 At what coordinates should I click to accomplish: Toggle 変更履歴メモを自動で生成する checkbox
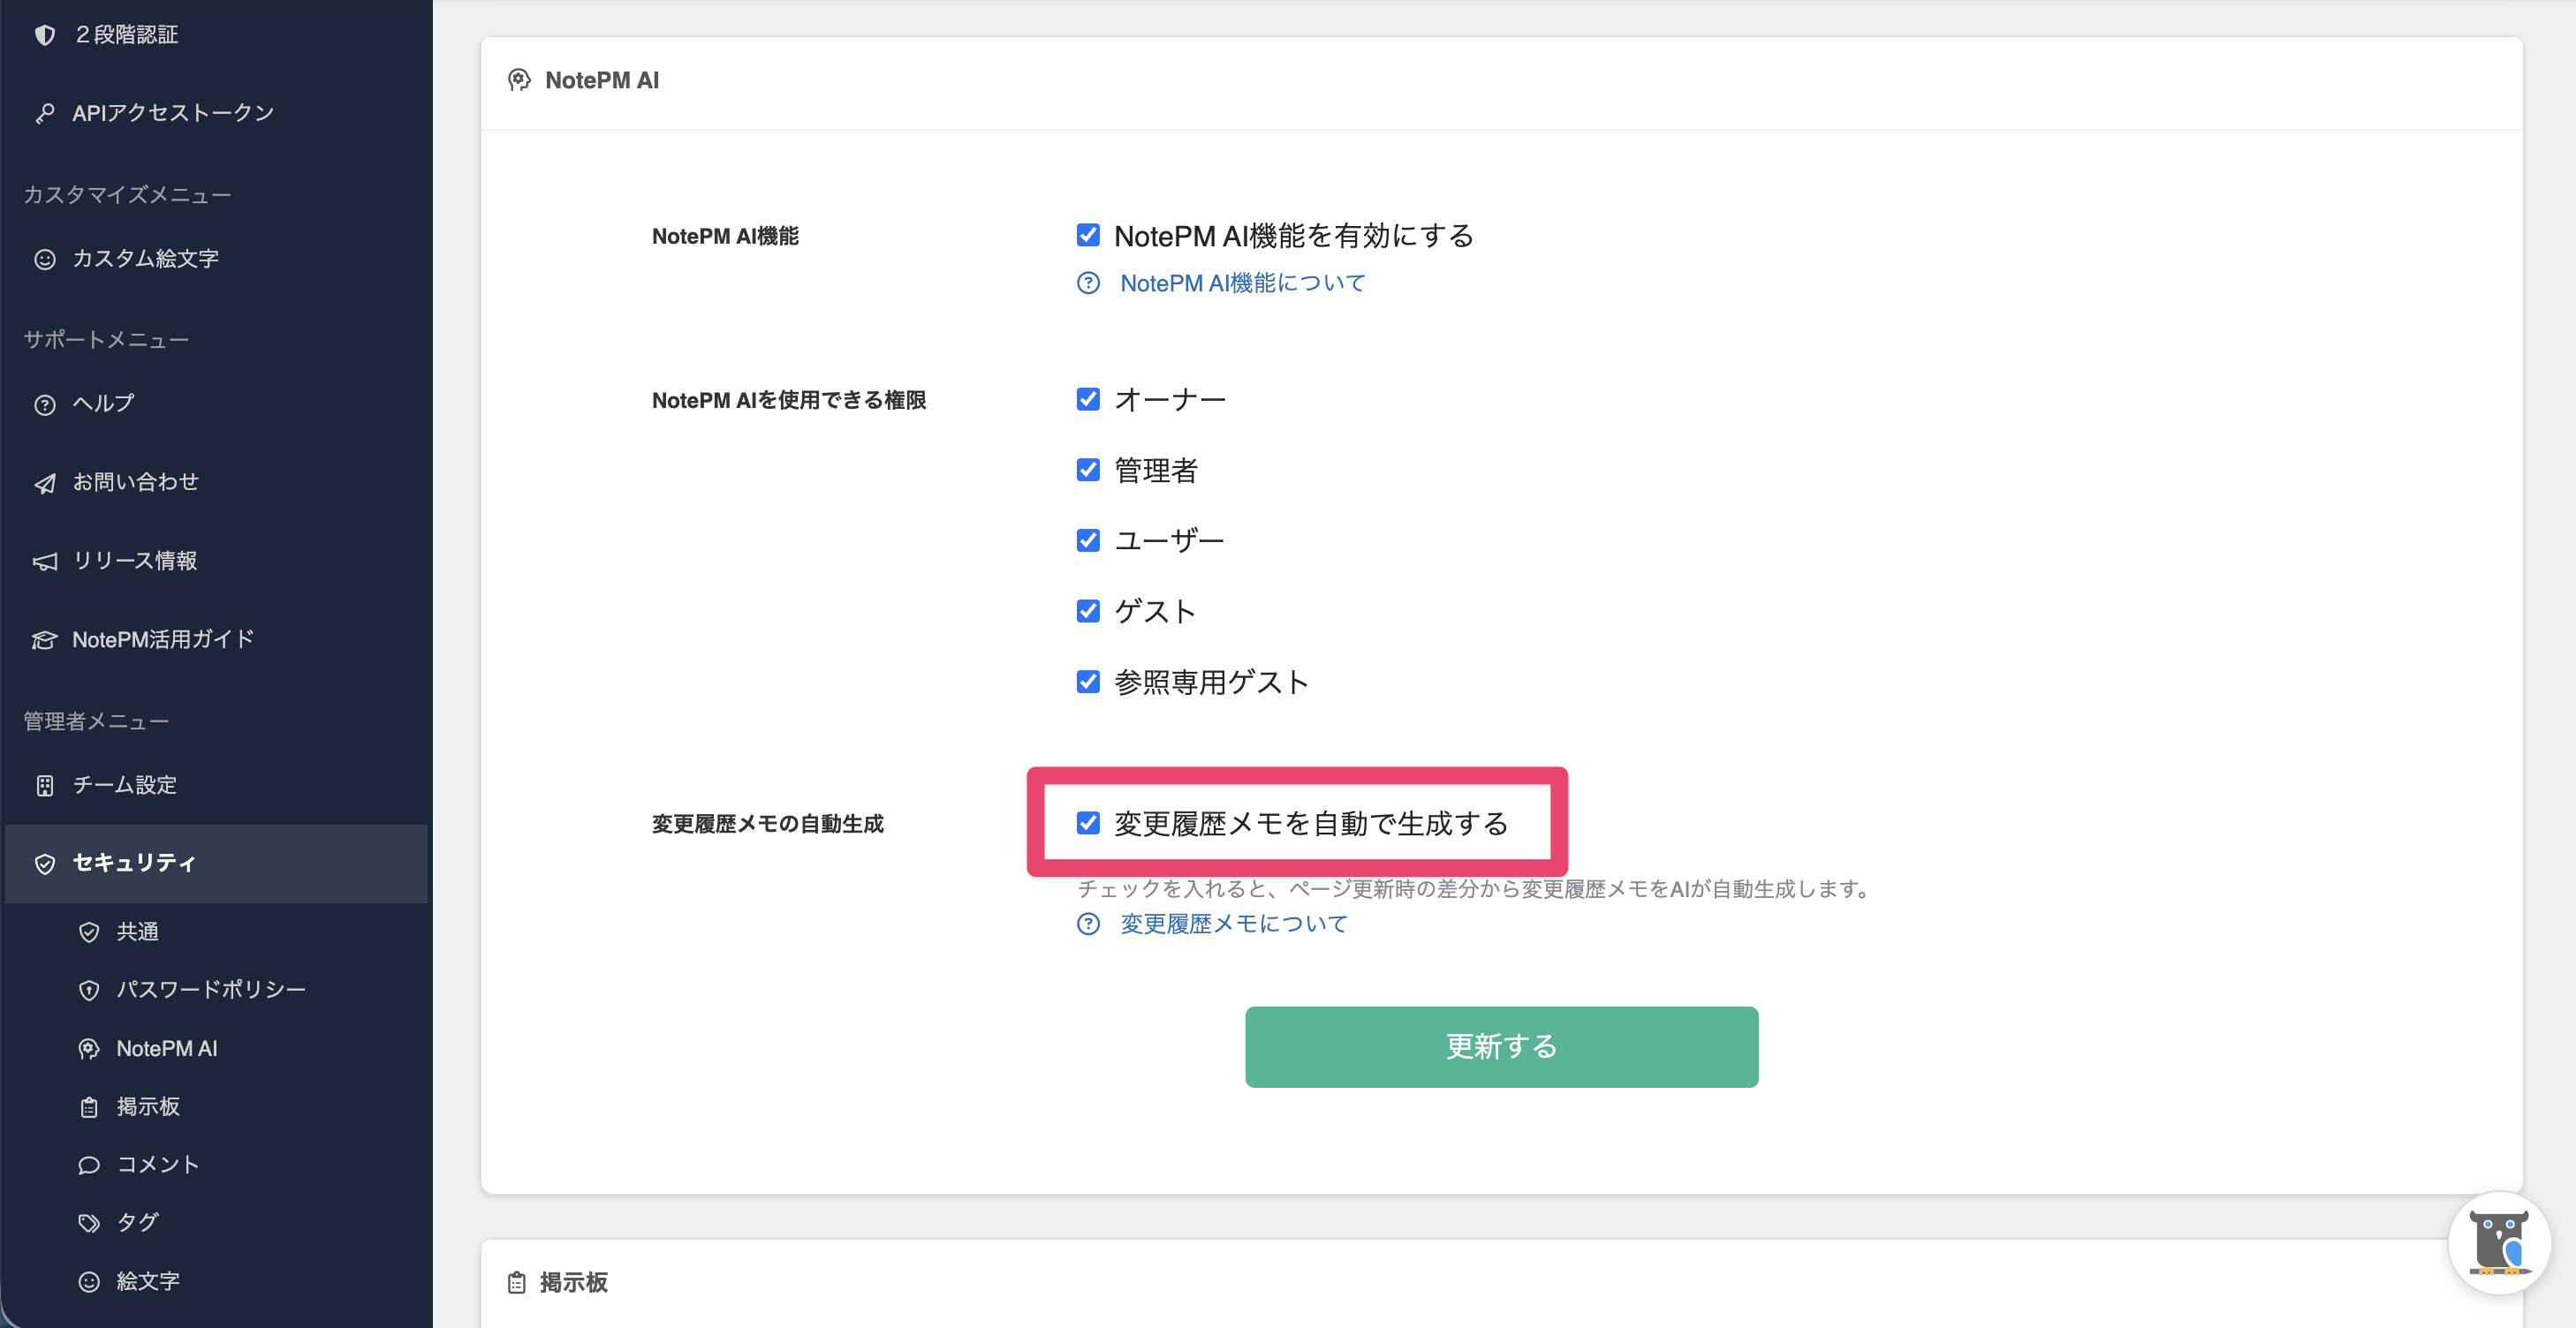(1088, 822)
